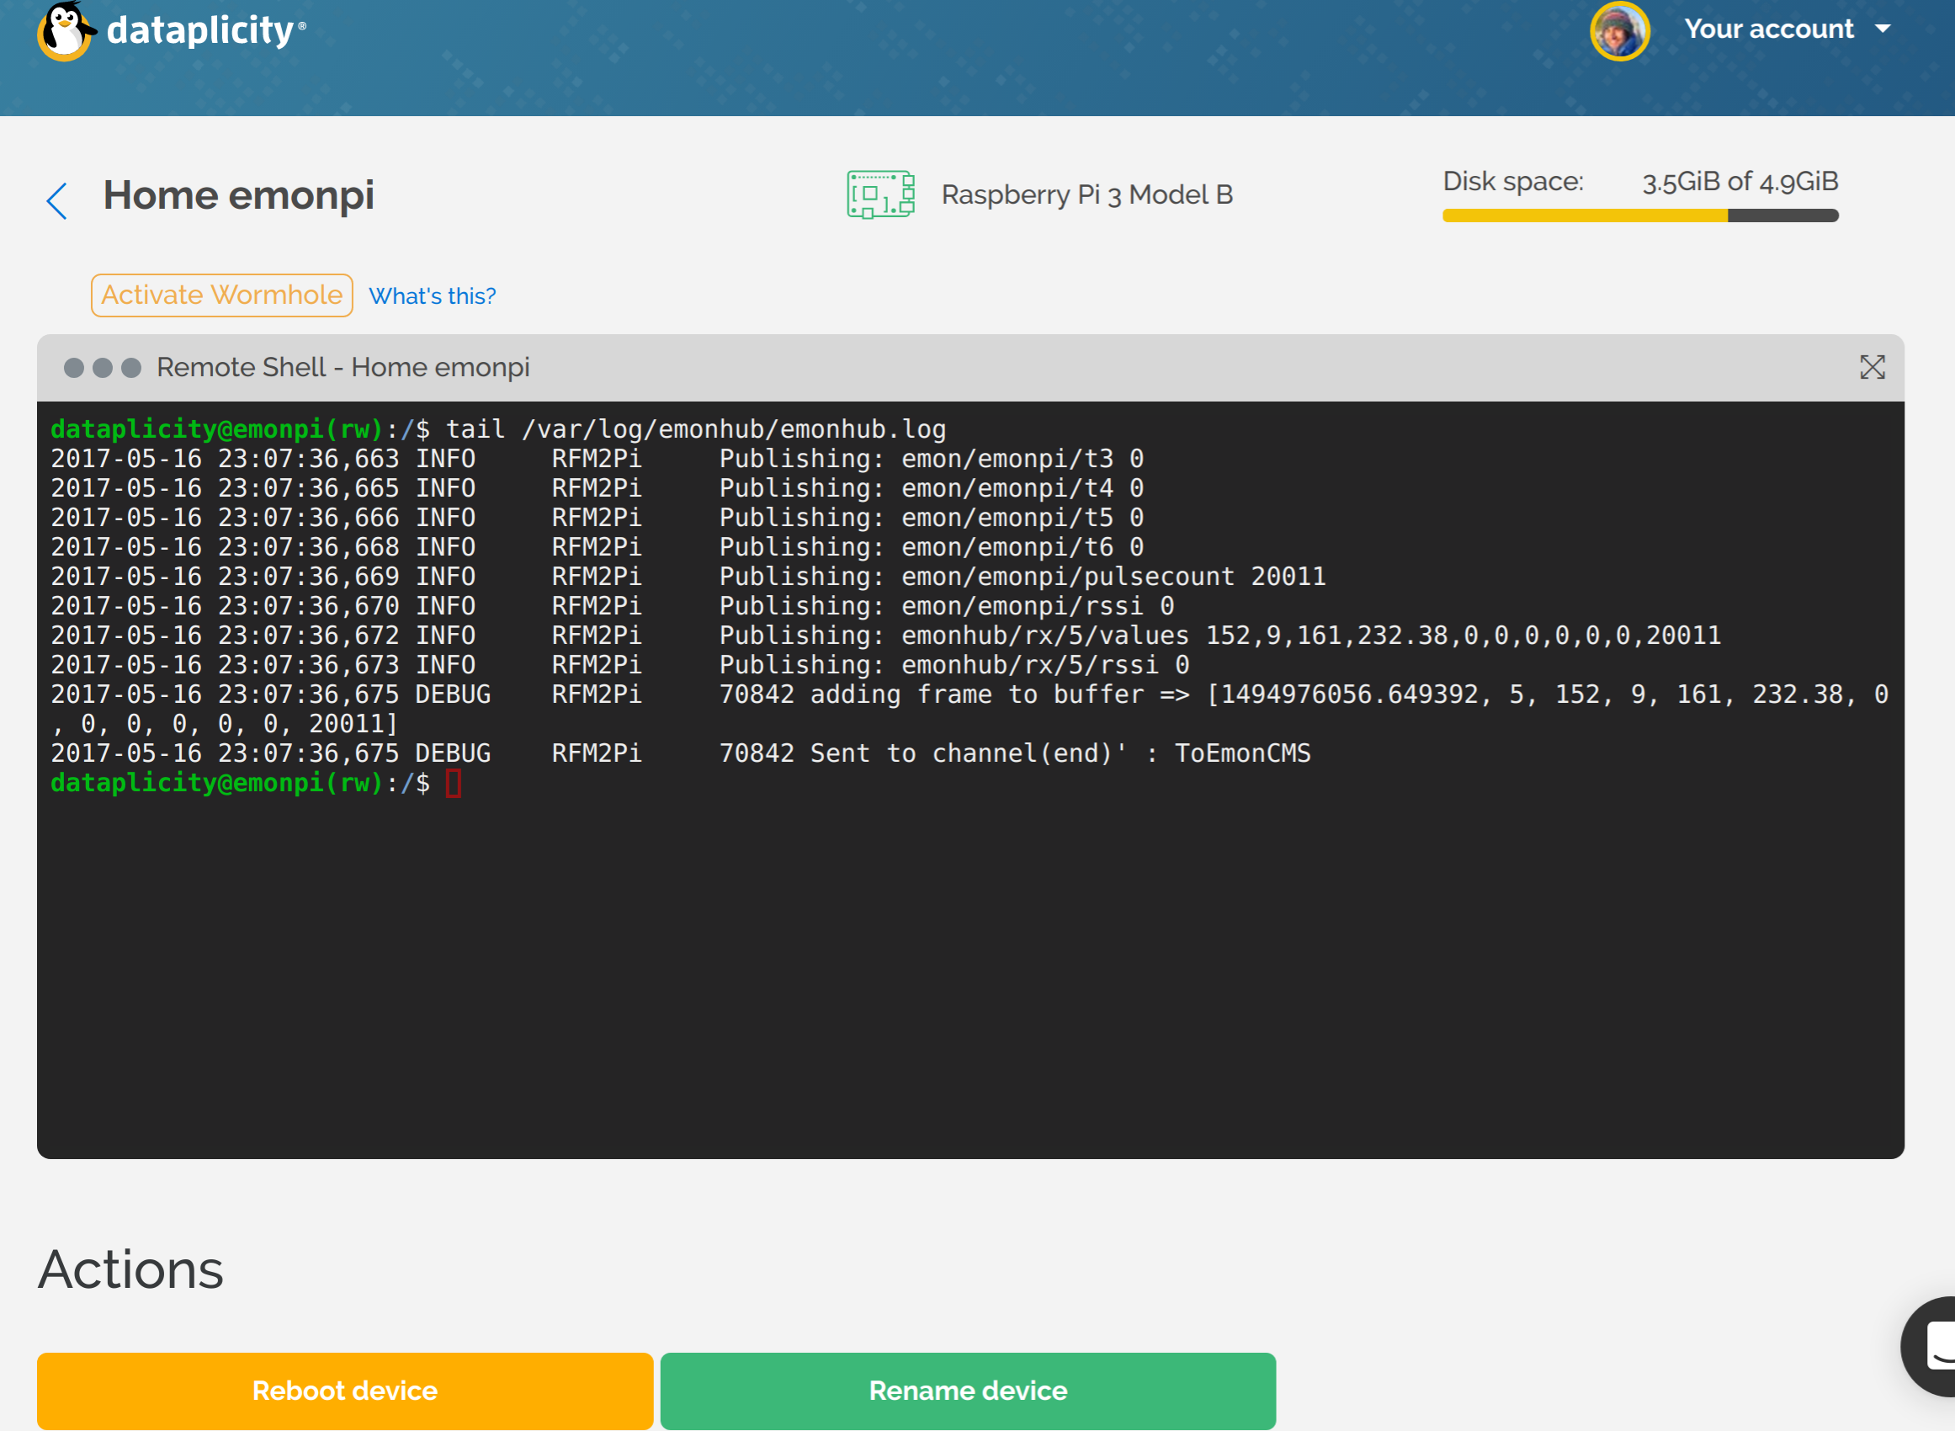
Task: Expand the remote shell to fullscreen
Action: (1872, 367)
